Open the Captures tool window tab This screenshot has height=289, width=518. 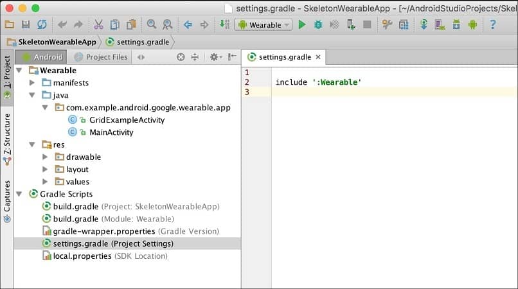[x=7, y=200]
